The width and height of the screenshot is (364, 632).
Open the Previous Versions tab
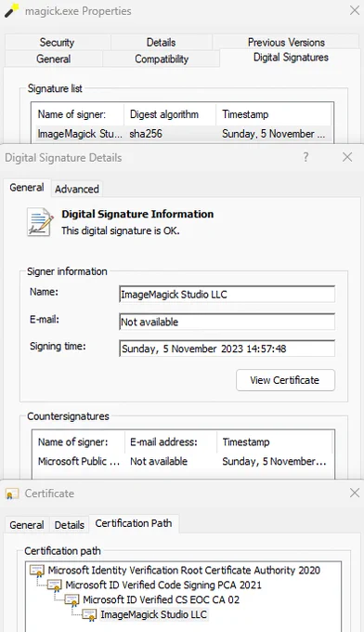tap(286, 43)
